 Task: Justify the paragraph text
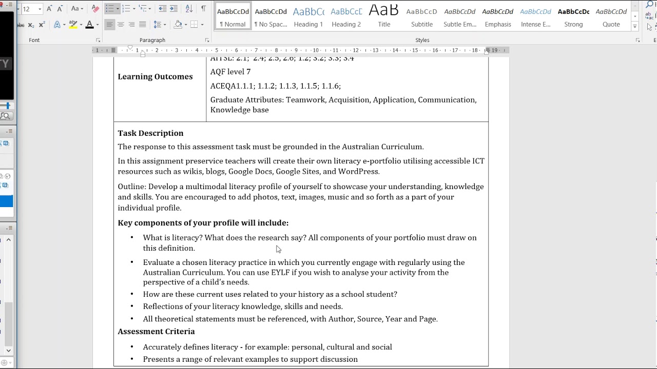click(x=143, y=25)
